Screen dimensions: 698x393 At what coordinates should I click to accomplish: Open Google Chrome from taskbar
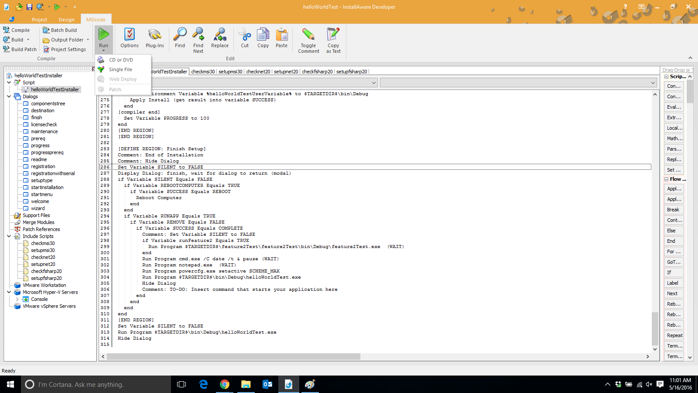(x=225, y=384)
